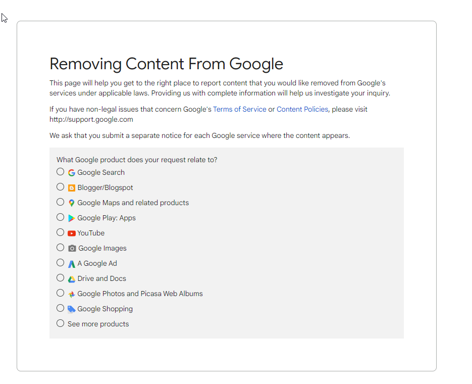Click the Google Drive triangle icon
Screen dimensions: 472x384
[x=71, y=279]
